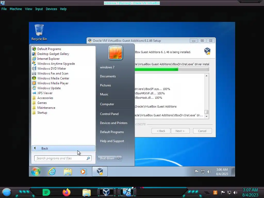Click the VirtualBox cube logo in setup header
Screen dimensions: 264x198
pyautogui.click(x=207, y=51)
